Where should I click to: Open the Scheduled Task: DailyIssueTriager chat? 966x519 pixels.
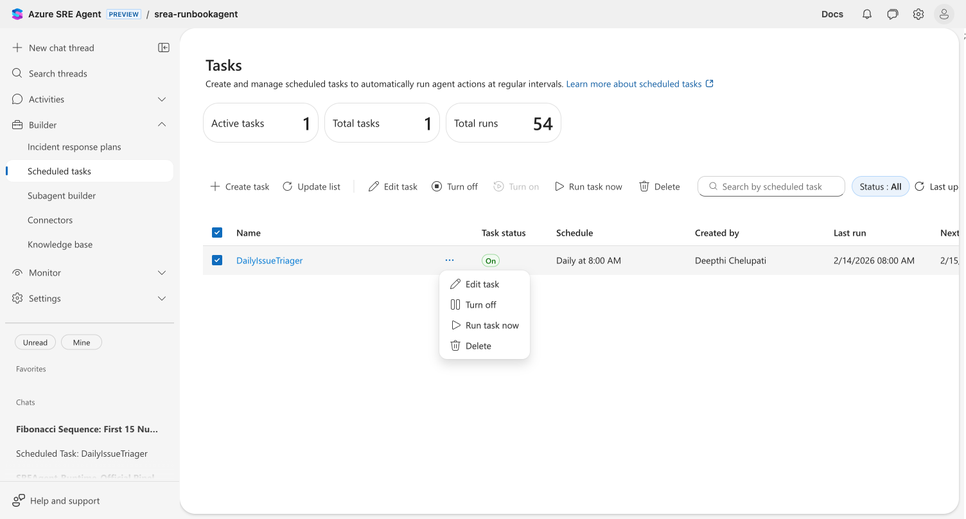click(x=82, y=453)
